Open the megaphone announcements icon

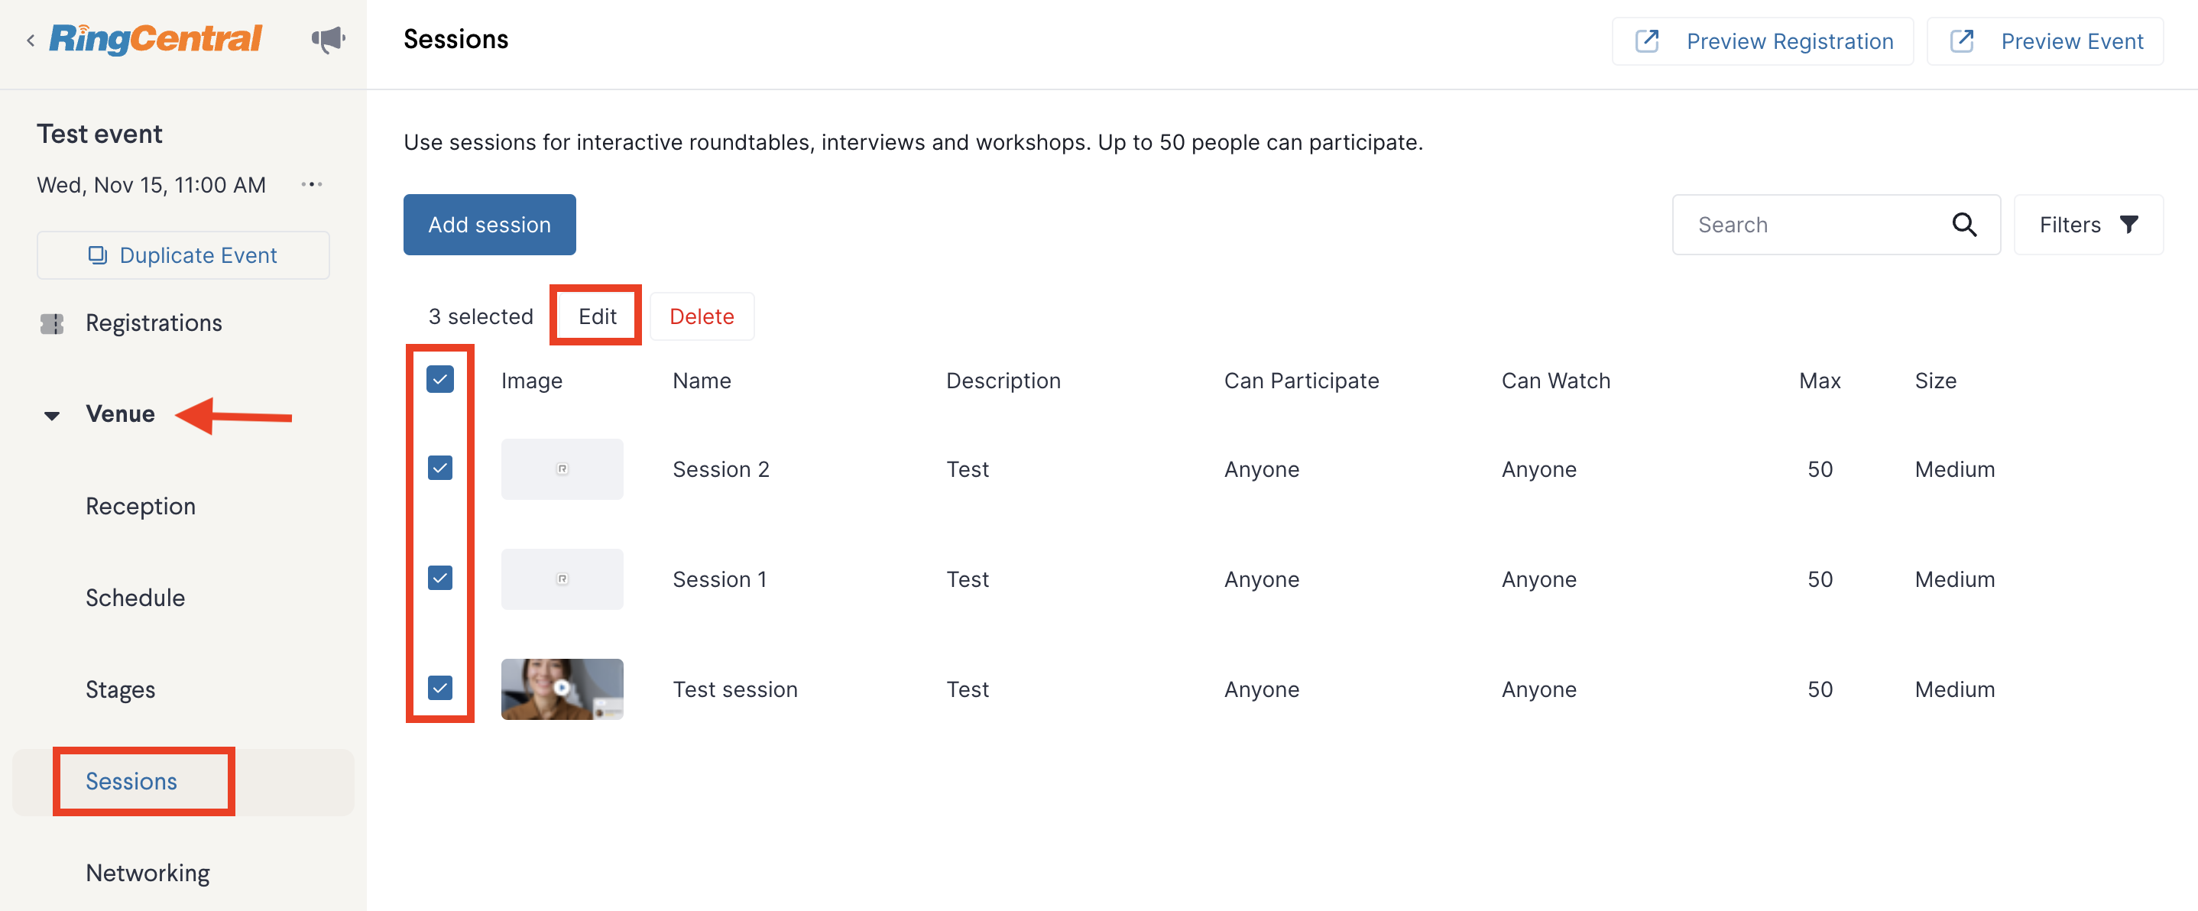(x=328, y=39)
